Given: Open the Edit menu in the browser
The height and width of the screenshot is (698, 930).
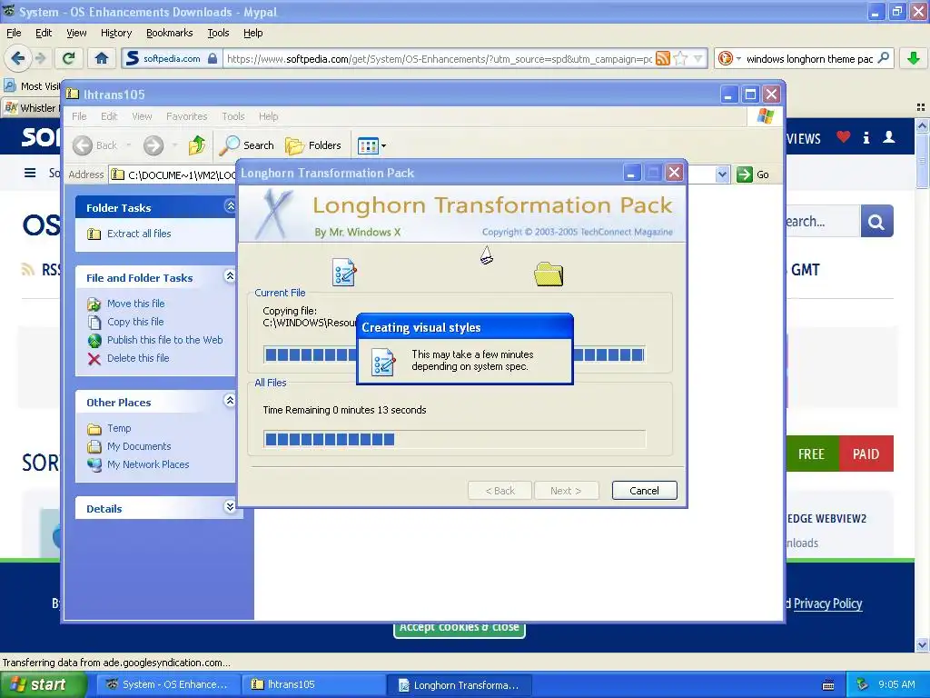Looking at the screenshot, I should 44,33.
